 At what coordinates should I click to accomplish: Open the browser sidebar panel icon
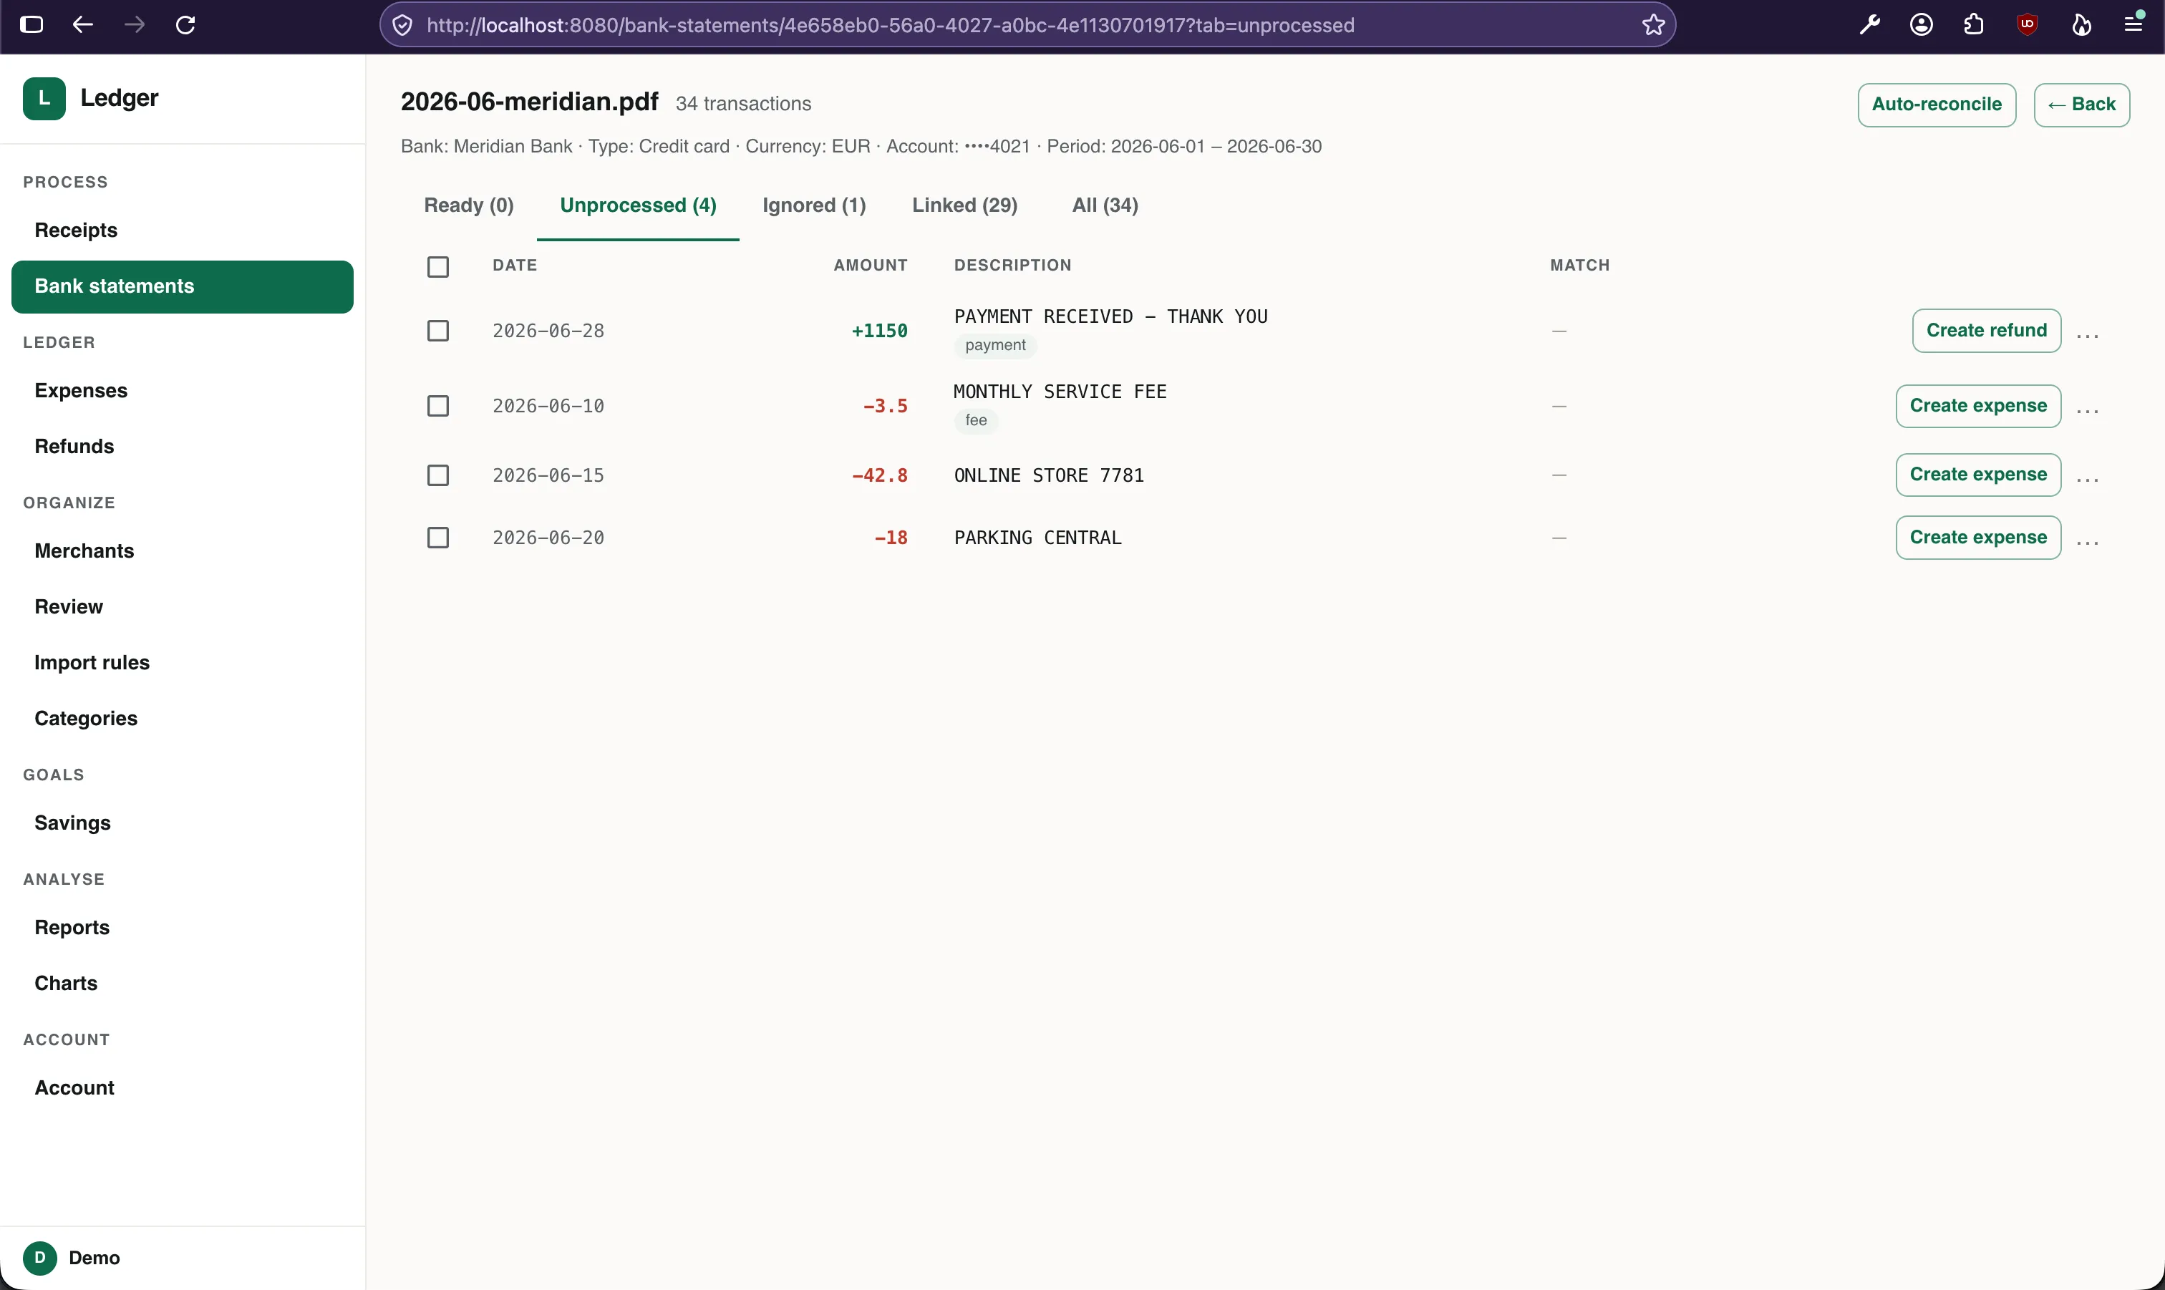[32, 24]
